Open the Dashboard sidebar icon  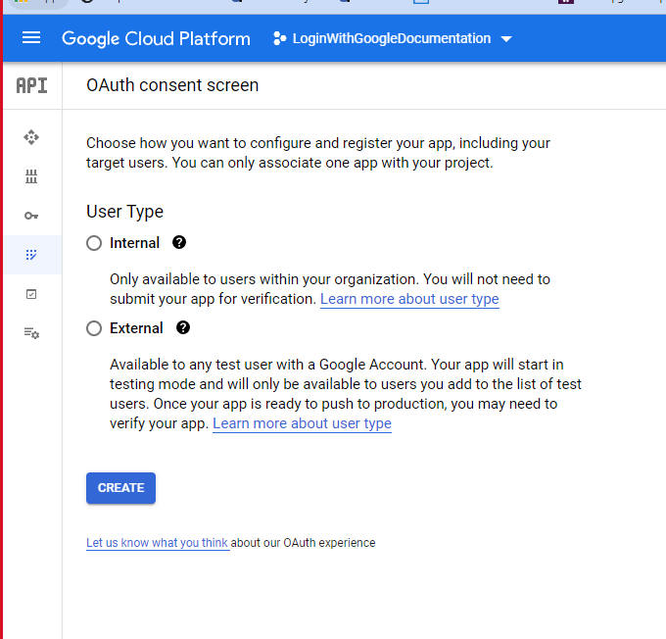(31, 137)
